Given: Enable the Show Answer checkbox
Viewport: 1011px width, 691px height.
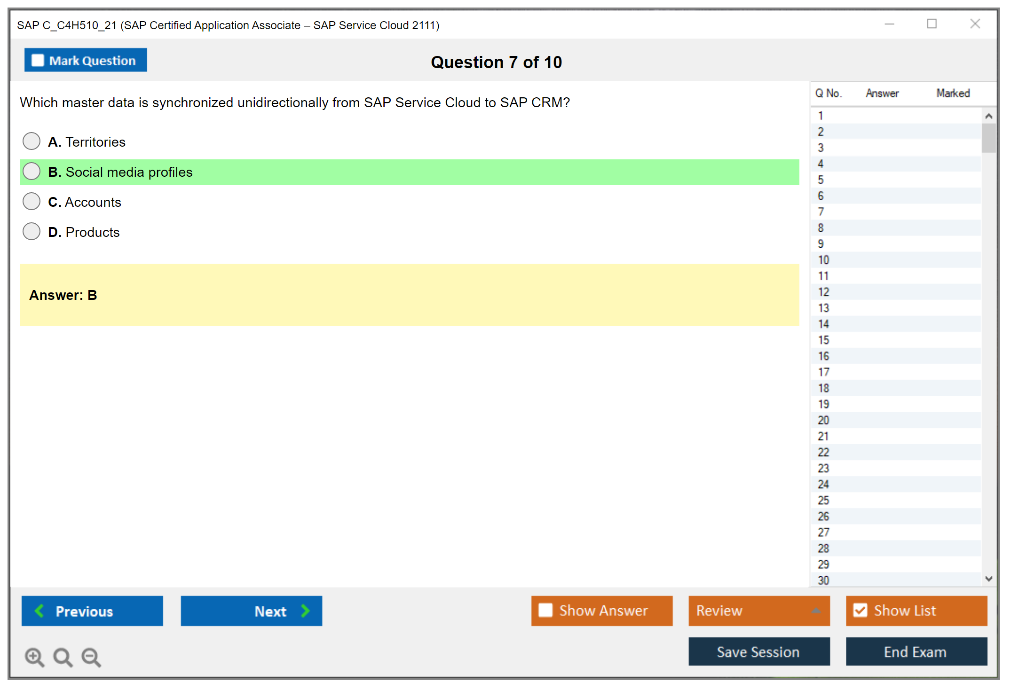Looking at the screenshot, I should coord(545,610).
